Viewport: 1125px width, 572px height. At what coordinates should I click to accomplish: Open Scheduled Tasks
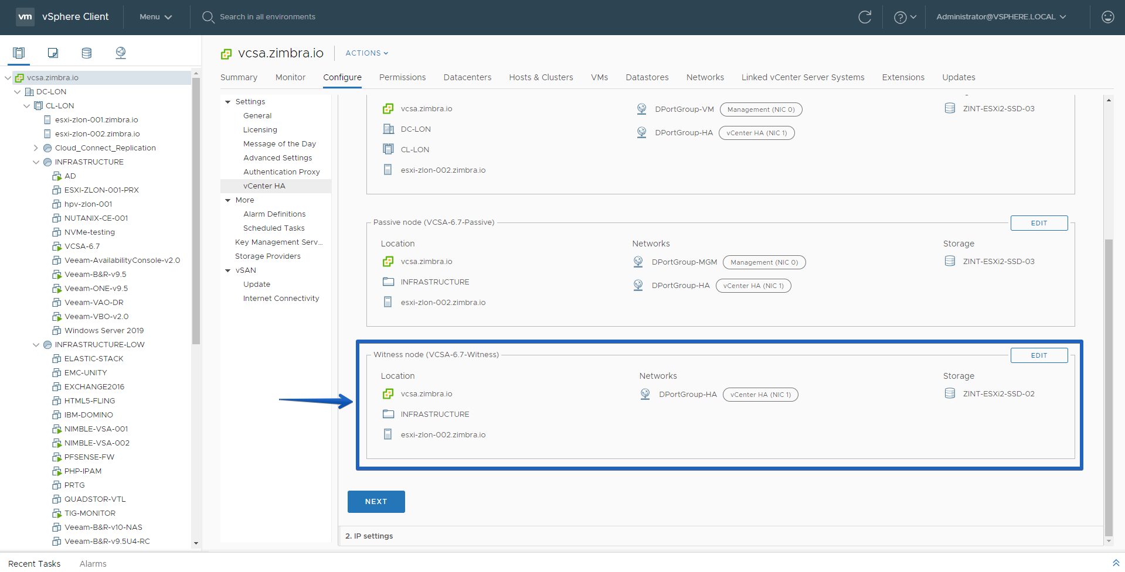tap(274, 228)
